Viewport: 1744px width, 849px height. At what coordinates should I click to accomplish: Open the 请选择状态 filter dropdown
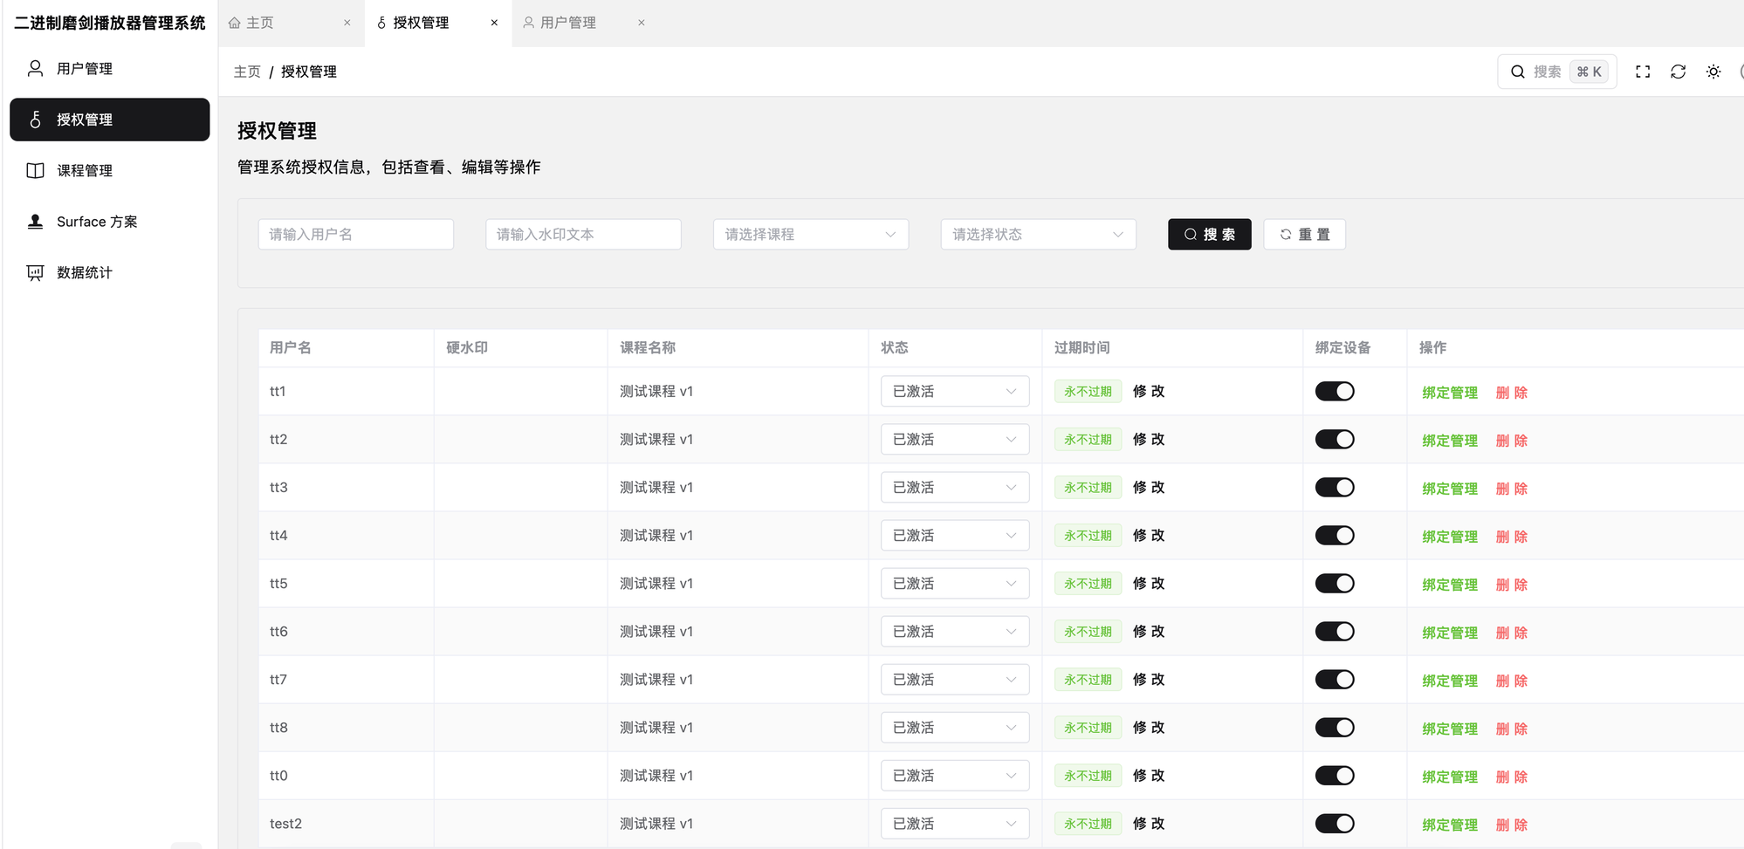1038,235
